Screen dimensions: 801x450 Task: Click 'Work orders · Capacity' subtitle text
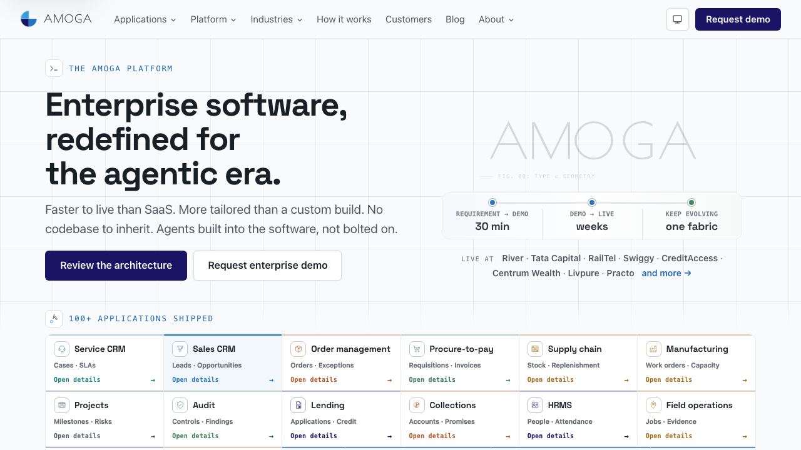(682, 365)
